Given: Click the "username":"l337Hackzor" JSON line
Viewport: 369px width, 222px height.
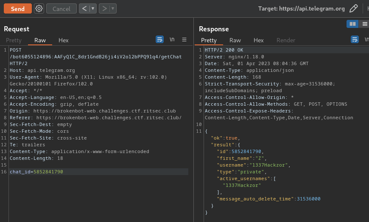Looking at the screenshot, I should [x=254, y=165].
